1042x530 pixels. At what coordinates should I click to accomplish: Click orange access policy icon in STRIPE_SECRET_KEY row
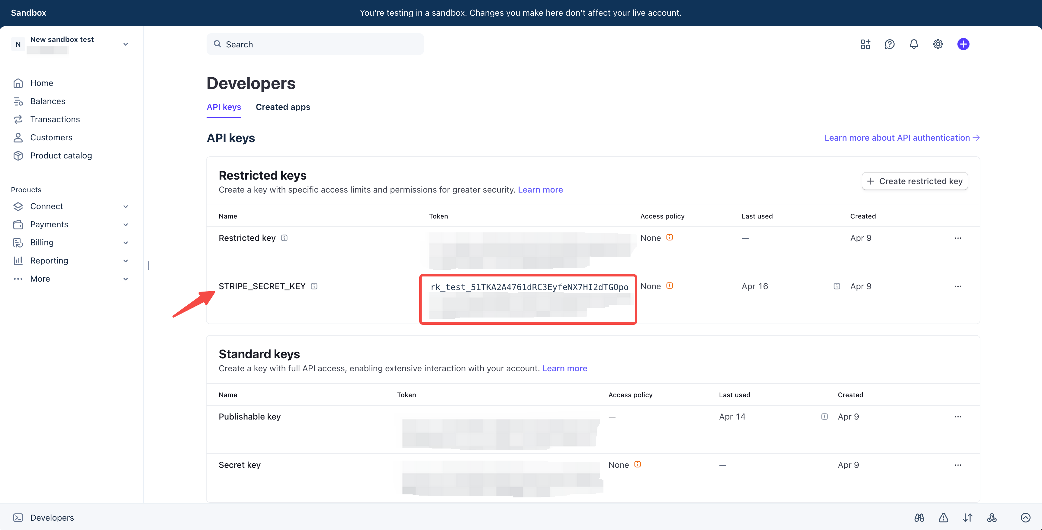[670, 286]
